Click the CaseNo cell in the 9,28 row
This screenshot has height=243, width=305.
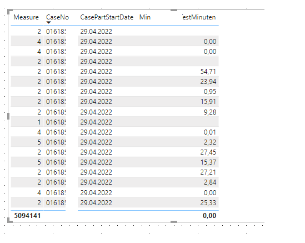pos(56,112)
